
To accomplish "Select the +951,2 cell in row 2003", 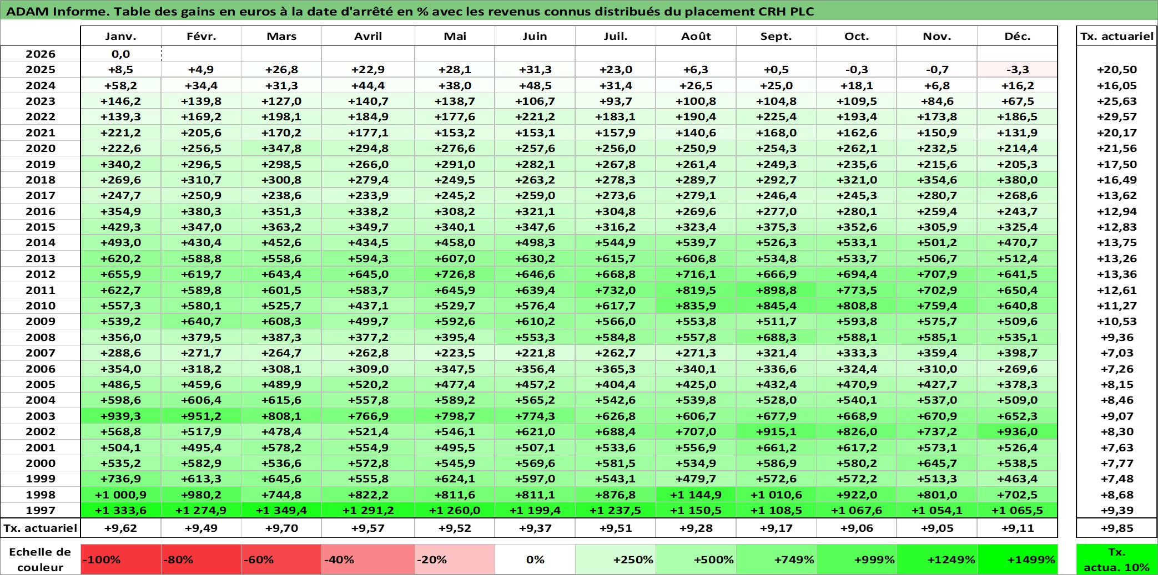I will [201, 416].
